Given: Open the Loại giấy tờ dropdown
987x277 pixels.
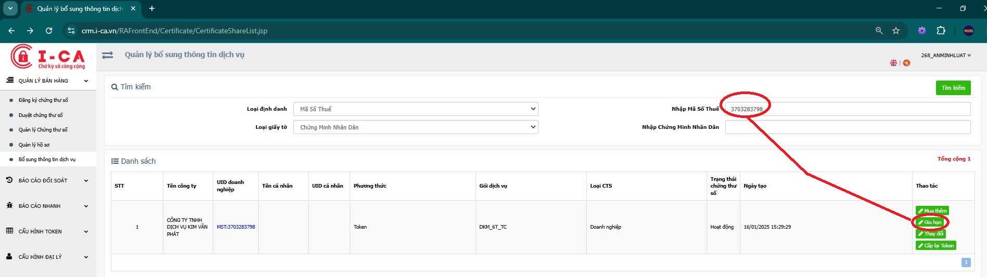Looking at the screenshot, I should [416, 127].
